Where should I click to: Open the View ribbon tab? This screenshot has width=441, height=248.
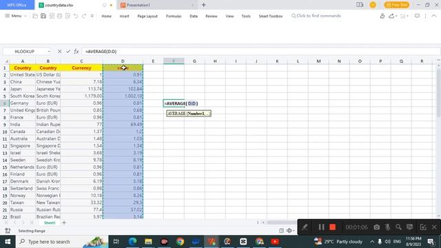pyautogui.click(x=229, y=16)
